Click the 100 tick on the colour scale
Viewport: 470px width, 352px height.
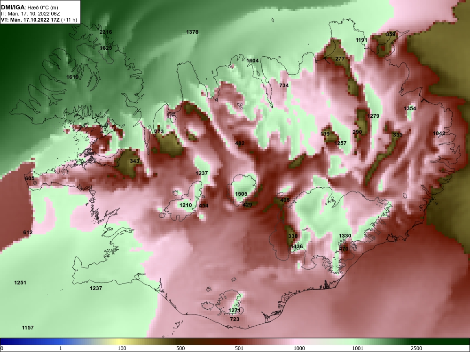[122, 348]
